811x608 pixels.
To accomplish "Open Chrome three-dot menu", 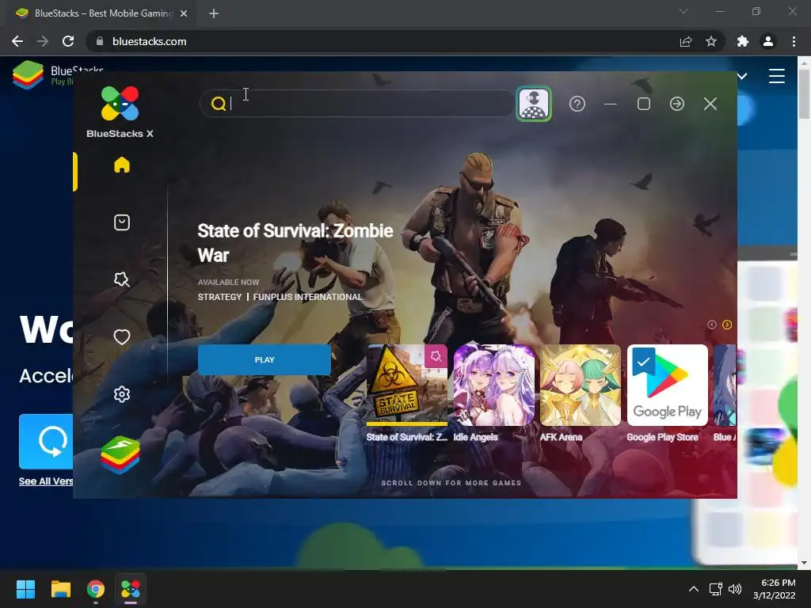I will [794, 41].
